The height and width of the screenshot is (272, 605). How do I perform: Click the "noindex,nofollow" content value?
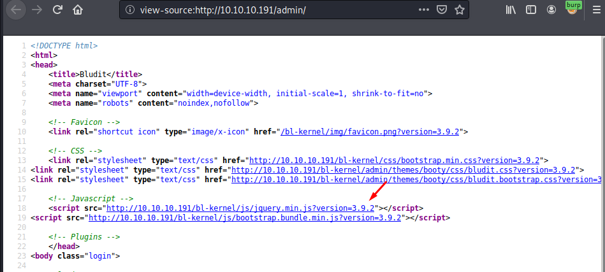click(214, 103)
